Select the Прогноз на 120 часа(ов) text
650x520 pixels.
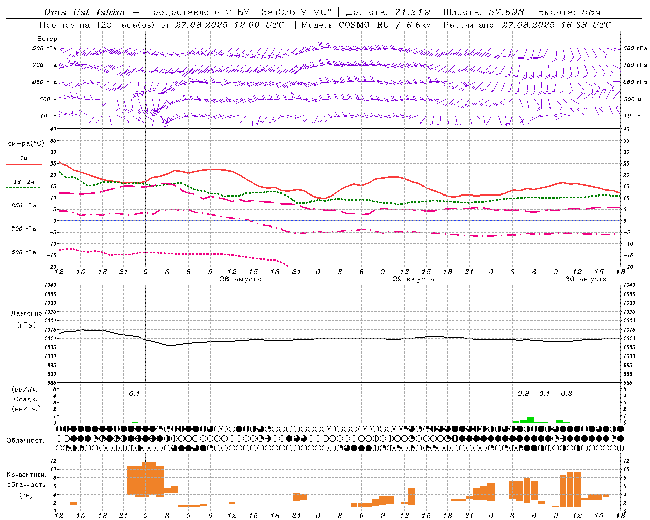coord(97,25)
